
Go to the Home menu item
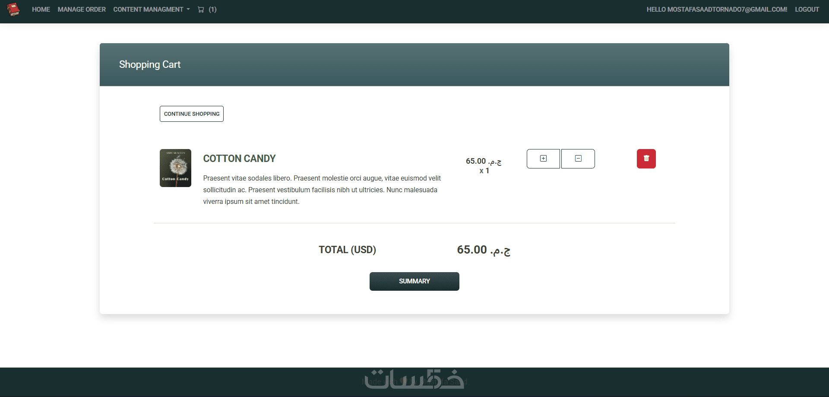(41, 10)
